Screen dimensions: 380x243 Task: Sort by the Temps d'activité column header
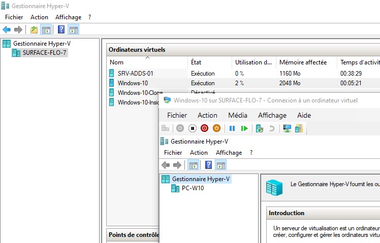(359, 62)
